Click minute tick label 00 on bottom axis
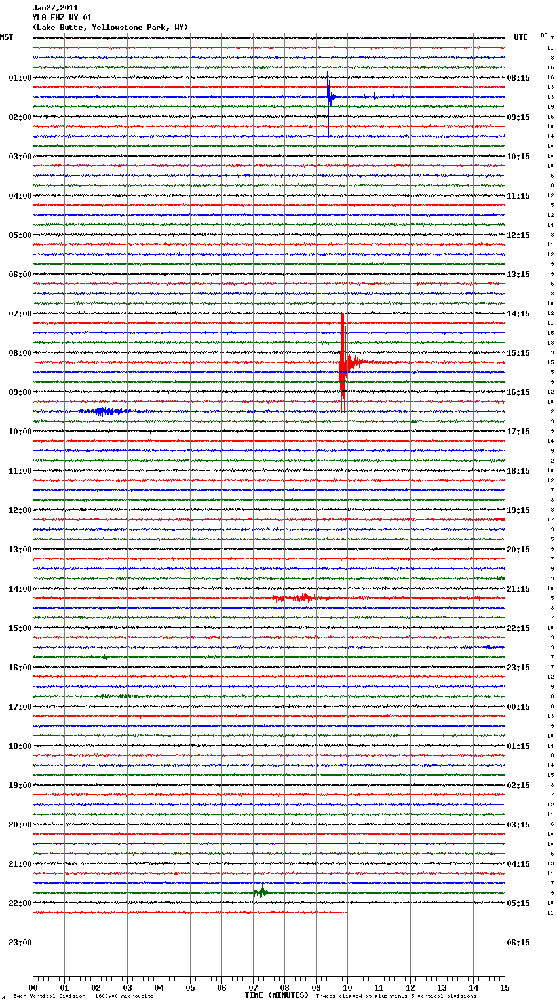Viewport: 557px width, 1005px height. coord(33,987)
